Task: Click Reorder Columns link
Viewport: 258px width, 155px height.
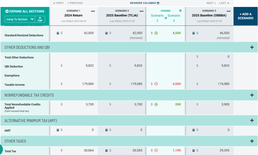Action: 145,3
